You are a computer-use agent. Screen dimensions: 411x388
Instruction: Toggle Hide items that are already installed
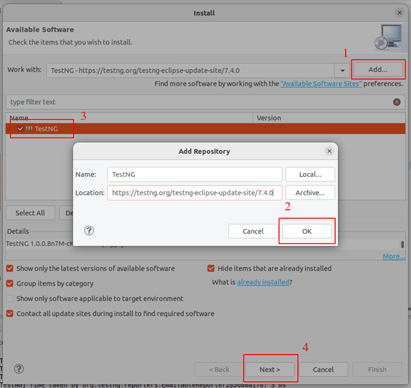(x=211, y=268)
